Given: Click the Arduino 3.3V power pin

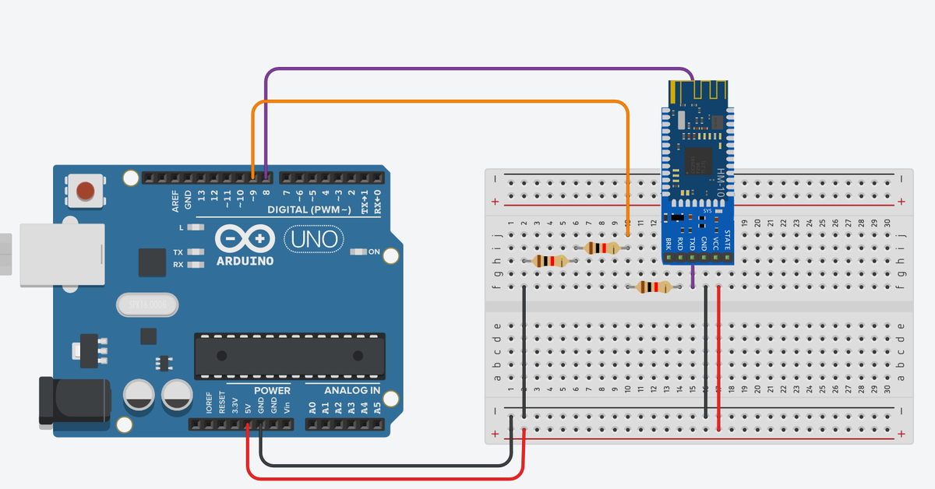Looking at the screenshot, I should [235, 424].
